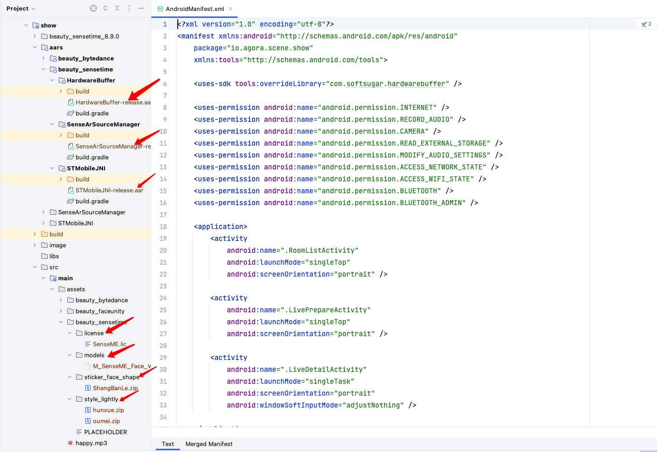Click line number 18 in the gutter
Viewport: 657px width, 452px height.
[163, 227]
